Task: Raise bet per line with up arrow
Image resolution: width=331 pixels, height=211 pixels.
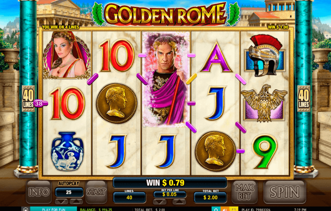Action: pos(179,202)
